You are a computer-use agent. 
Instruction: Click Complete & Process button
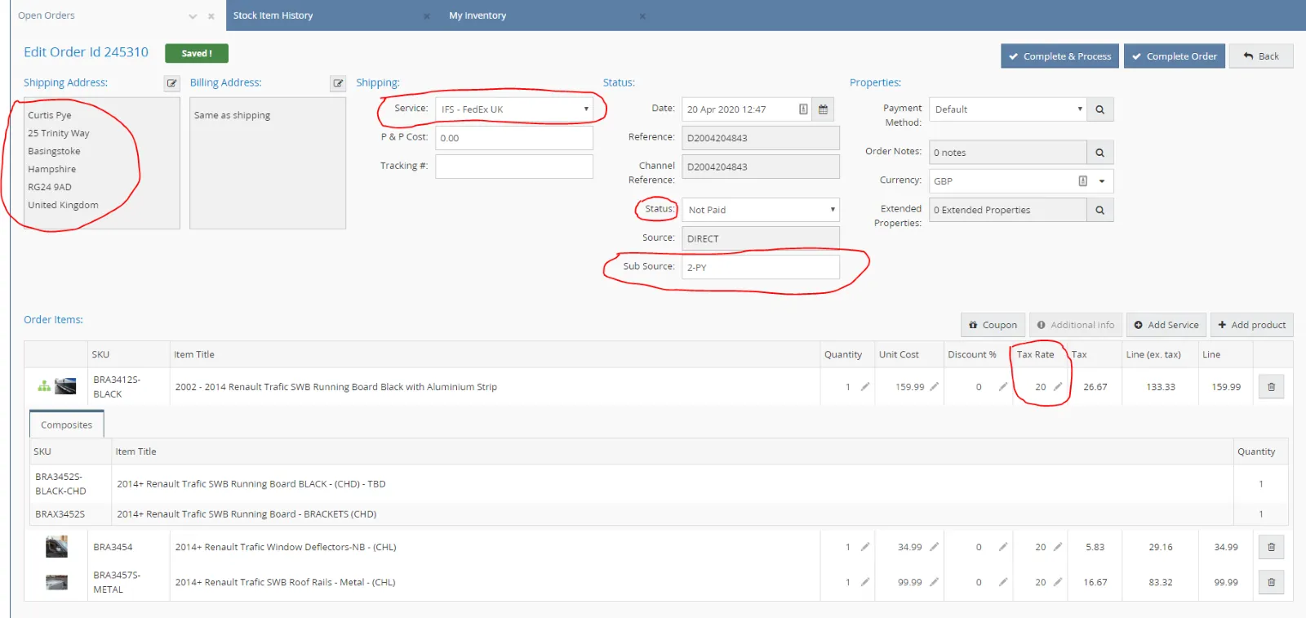(1059, 56)
